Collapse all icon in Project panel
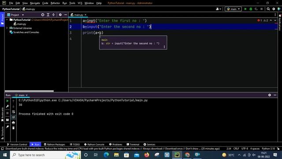 [53, 15]
